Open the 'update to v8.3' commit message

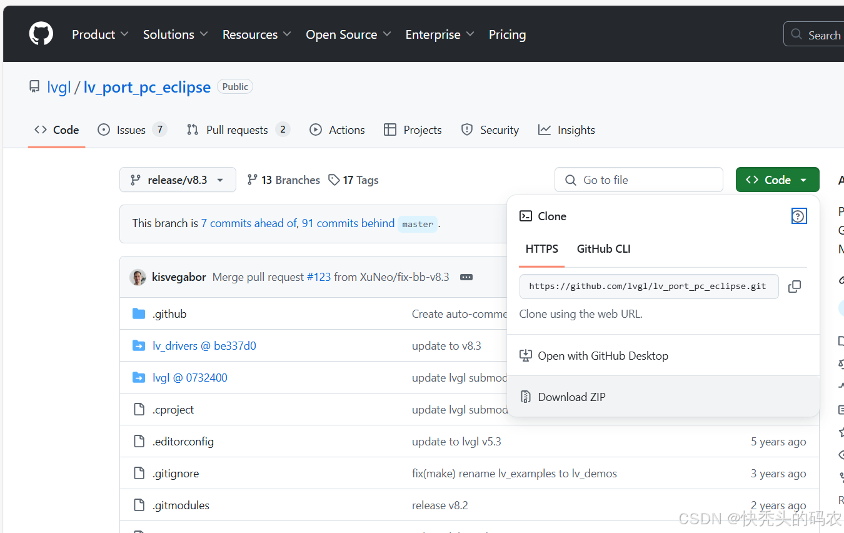tap(446, 346)
